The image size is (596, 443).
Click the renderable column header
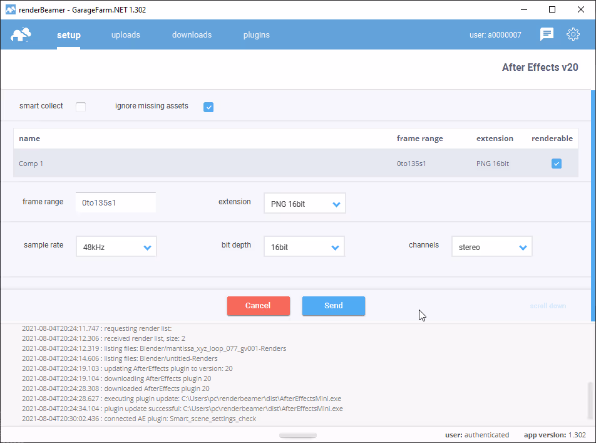[x=552, y=138]
